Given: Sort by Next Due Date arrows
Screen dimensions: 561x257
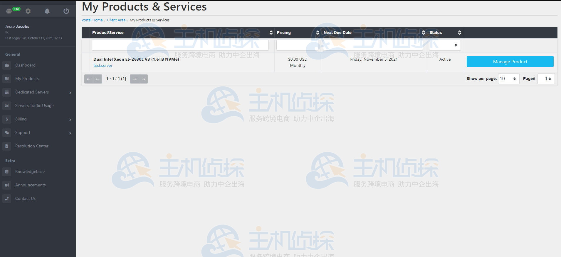Looking at the screenshot, I should point(423,33).
